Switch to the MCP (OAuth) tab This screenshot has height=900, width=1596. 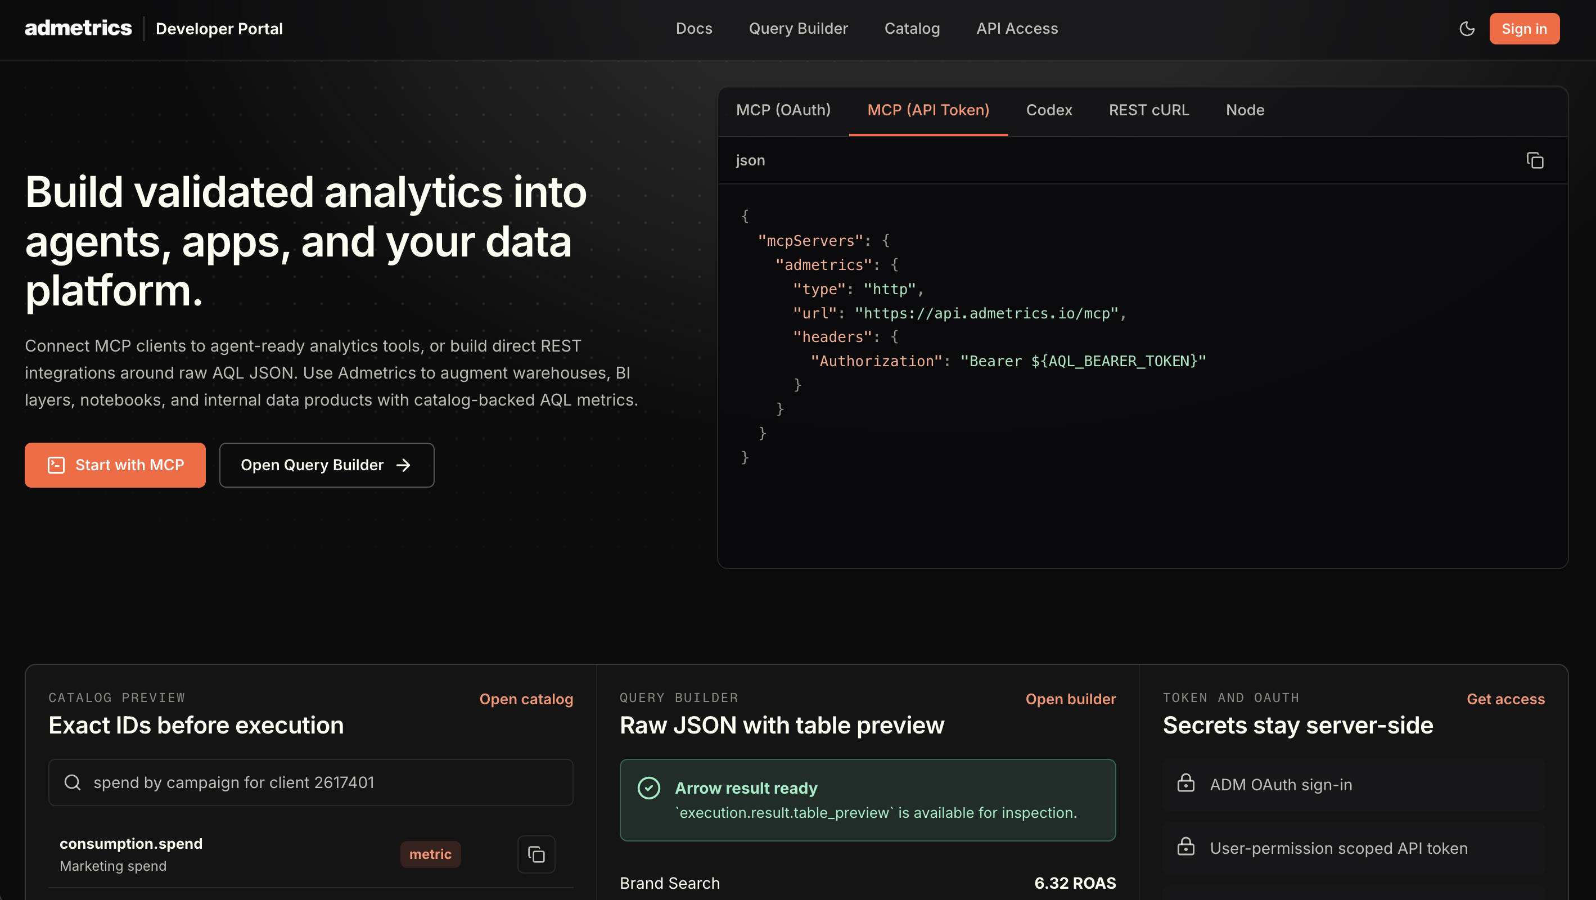point(783,110)
